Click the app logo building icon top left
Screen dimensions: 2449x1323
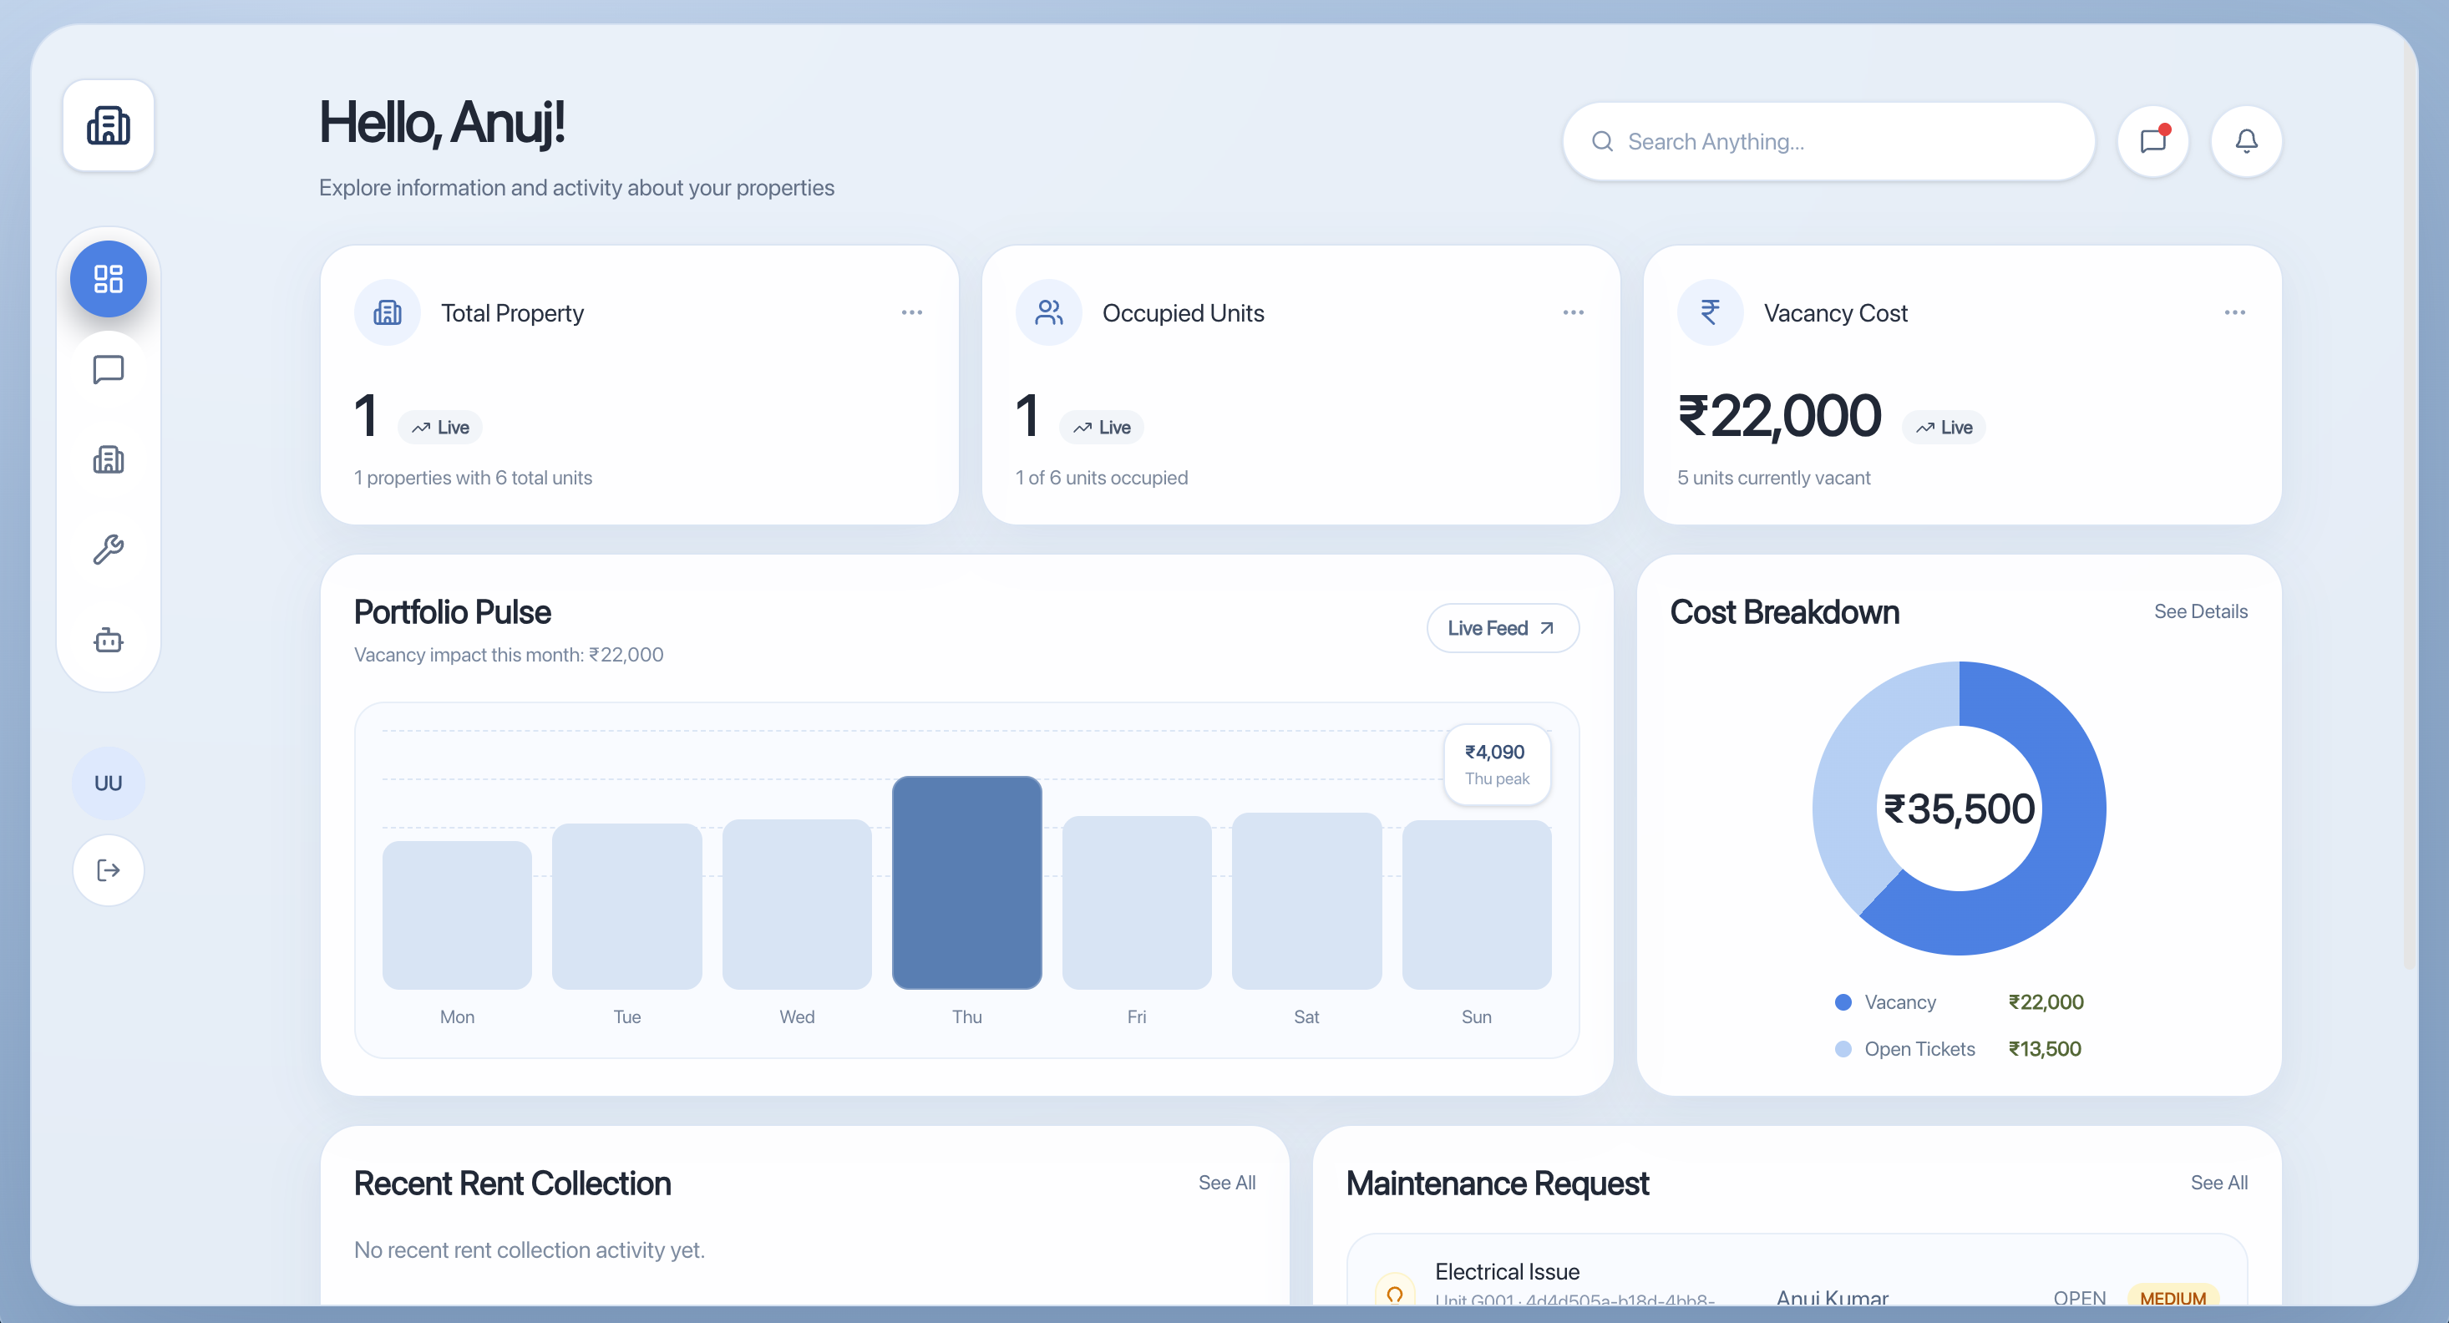[x=109, y=125]
